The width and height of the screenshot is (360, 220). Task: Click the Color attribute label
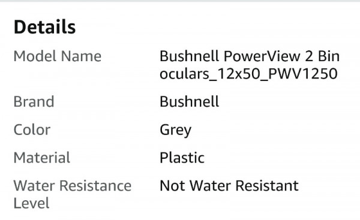pyautogui.click(x=32, y=130)
